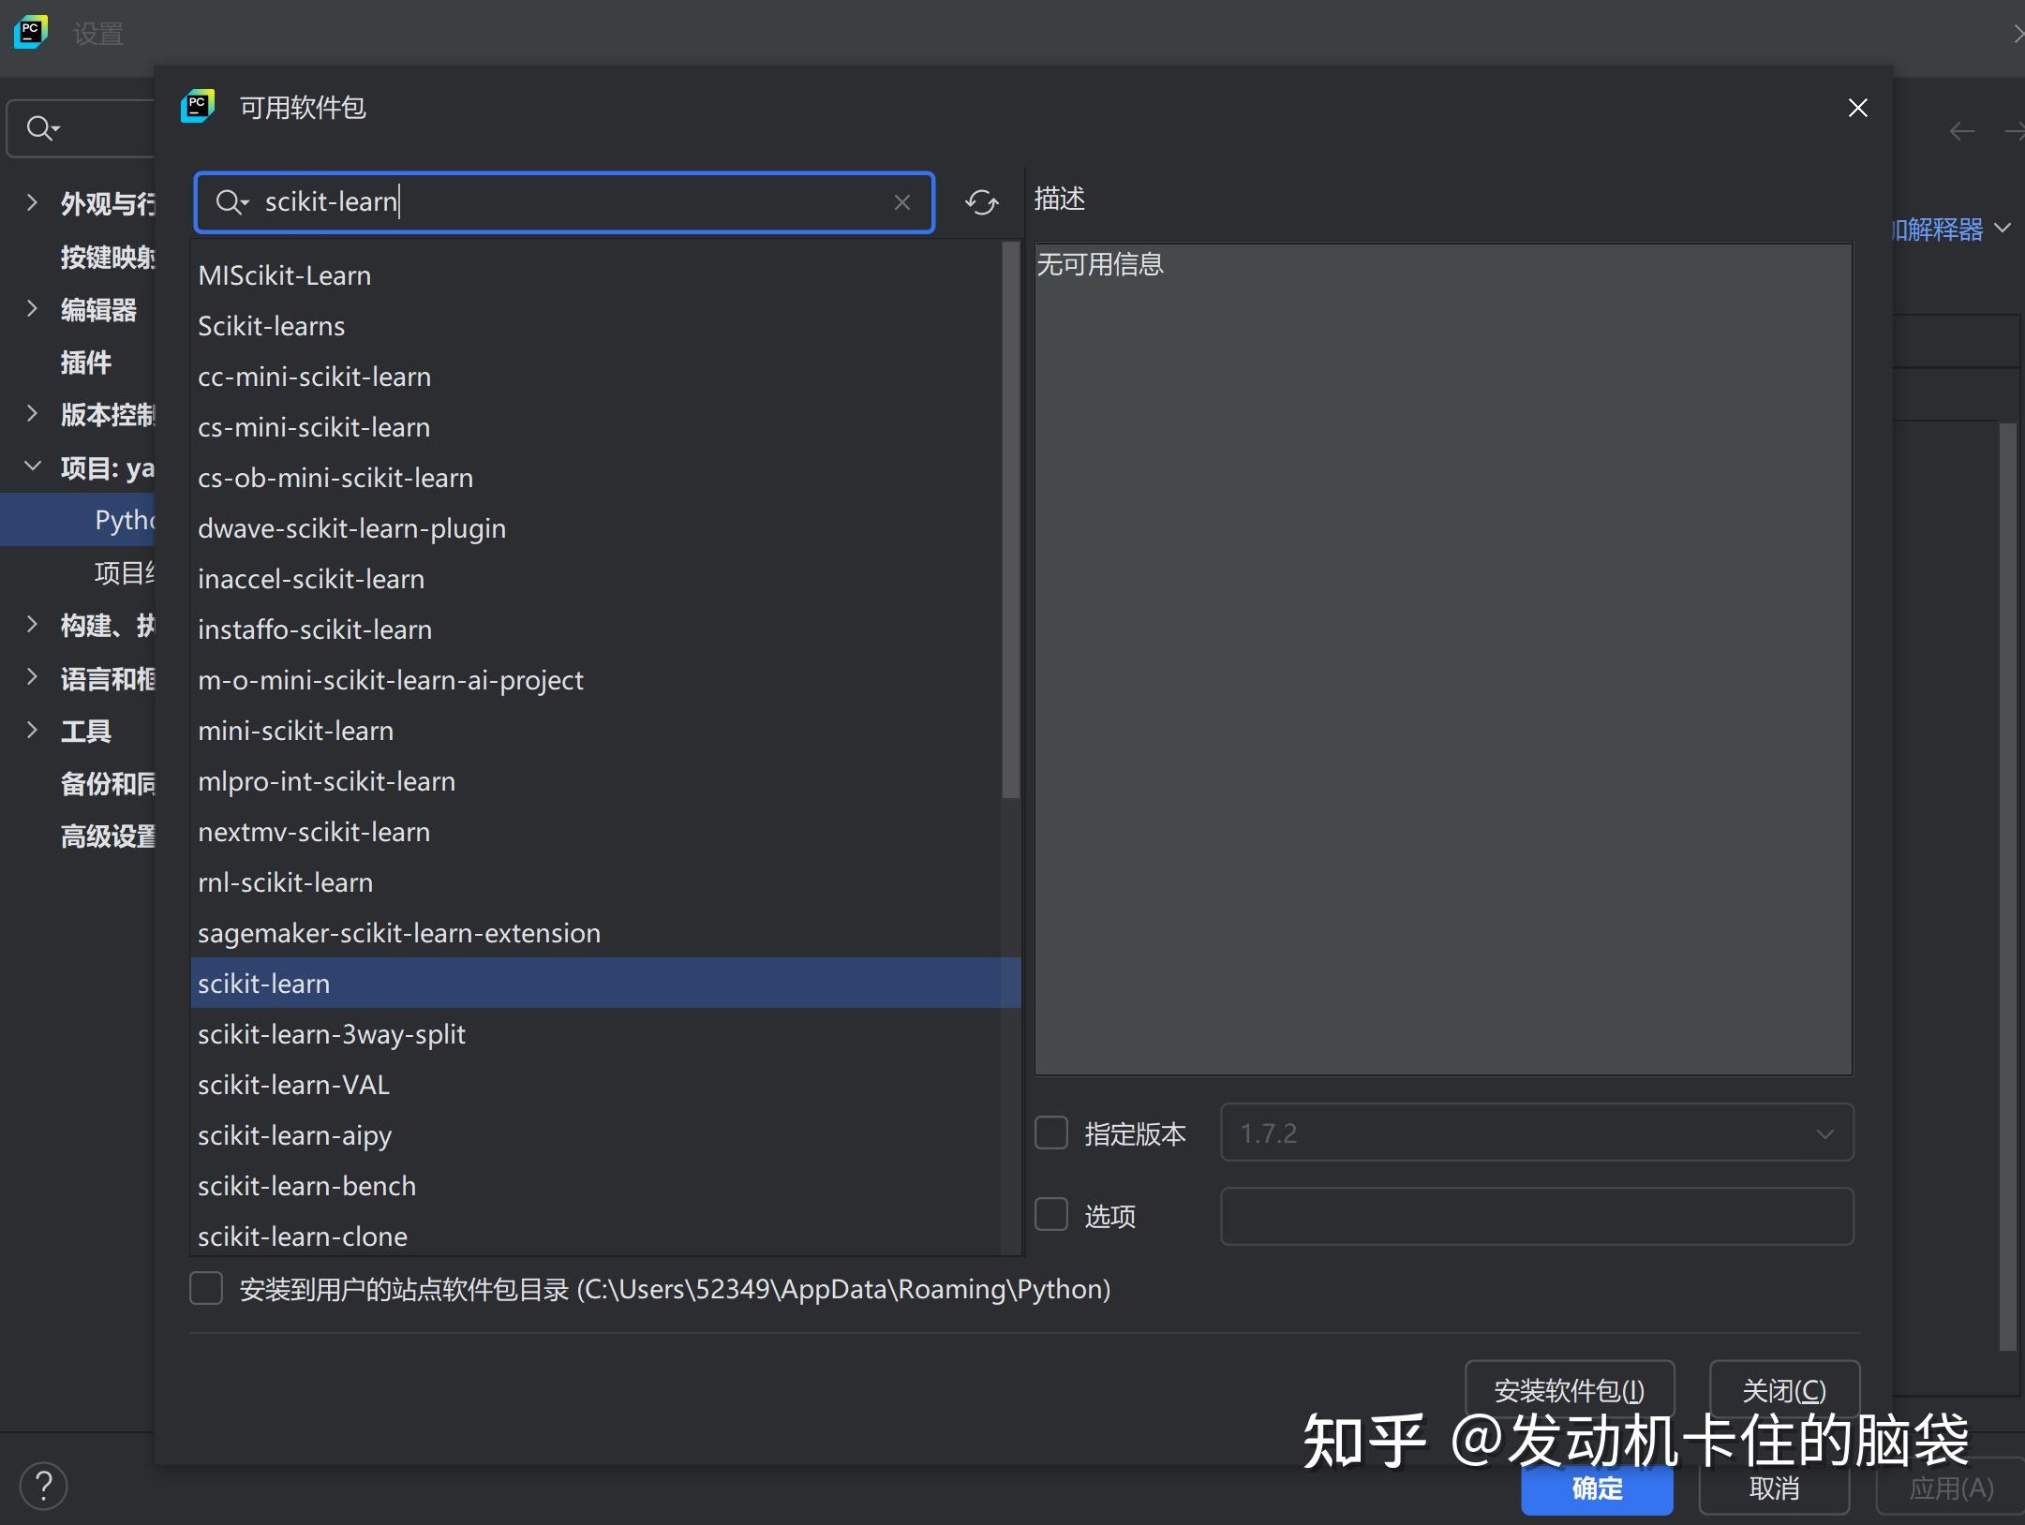Image resolution: width=2025 pixels, height=1525 pixels.
Task: Select 按键映射 in settings sidebar
Action: pos(107,257)
